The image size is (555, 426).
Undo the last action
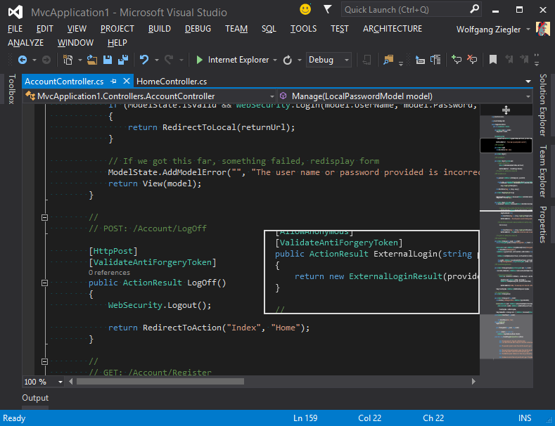tap(144, 60)
